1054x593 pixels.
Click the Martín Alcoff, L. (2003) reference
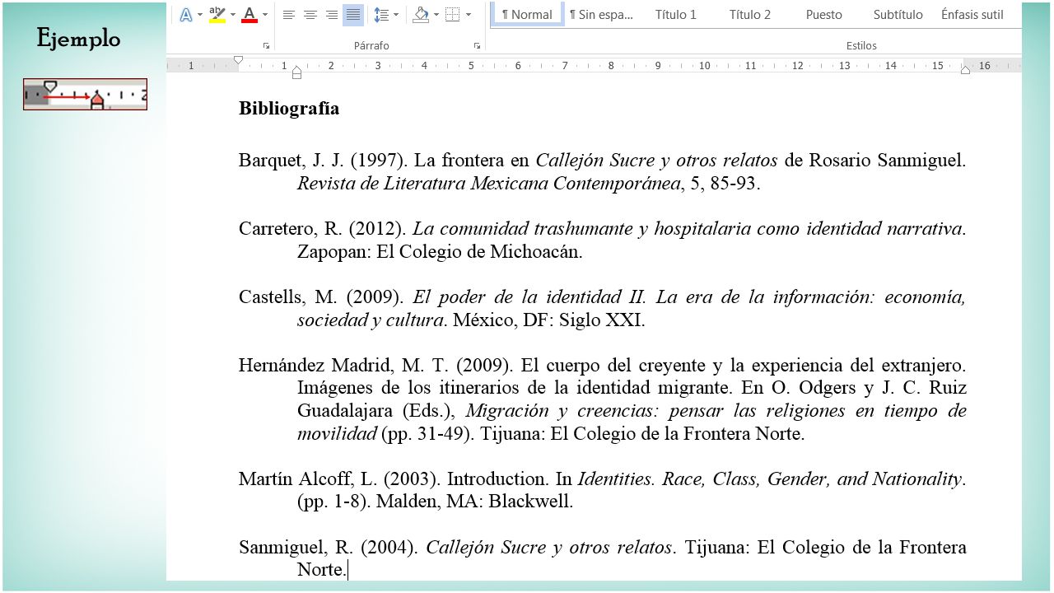[603, 489]
